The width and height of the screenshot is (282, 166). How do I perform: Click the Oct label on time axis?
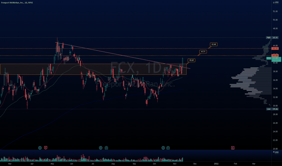pyautogui.click(x=154, y=164)
